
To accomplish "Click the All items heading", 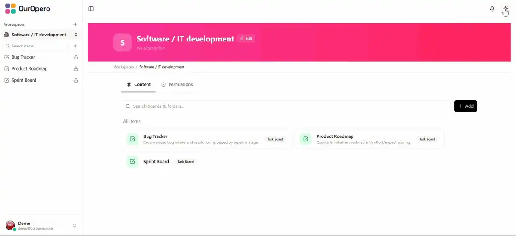I will coord(132,121).
